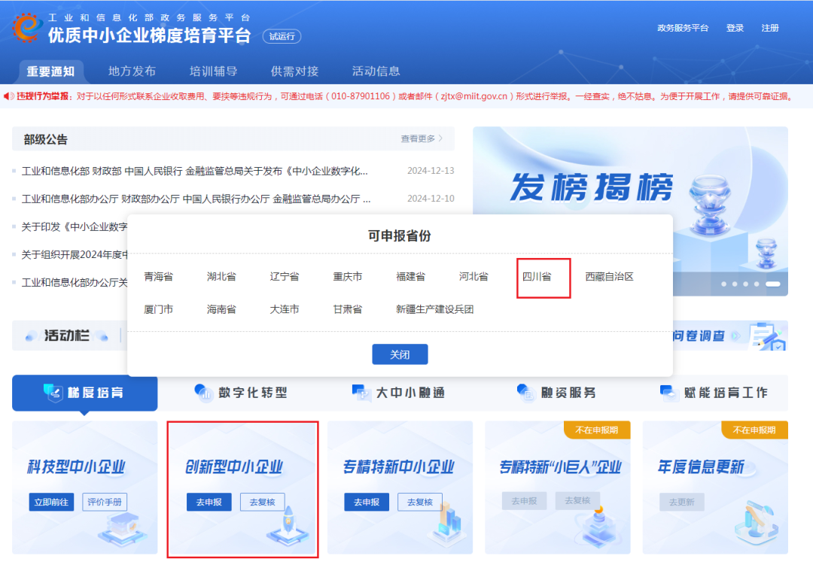Click 立即前往 under 科技型中小企业

tap(51, 502)
